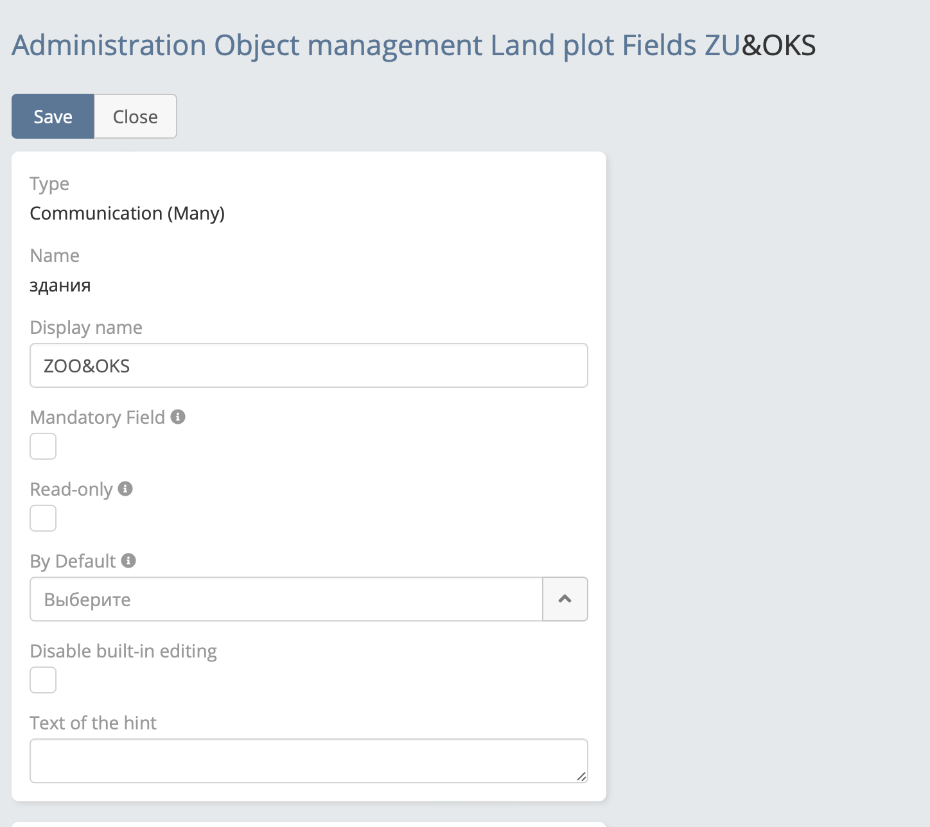The width and height of the screenshot is (930, 827).
Task: Click the Read-only info icon
Action: pyautogui.click(x=125, y=489)
